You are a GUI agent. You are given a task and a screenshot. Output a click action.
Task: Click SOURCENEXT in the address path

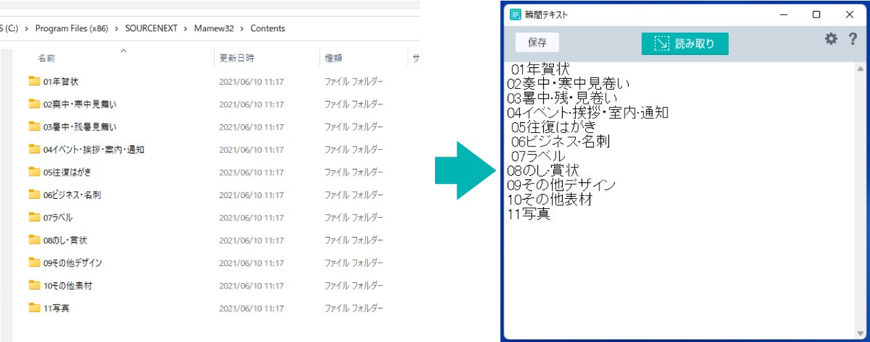pyautogui.click(x=151, y=28)
